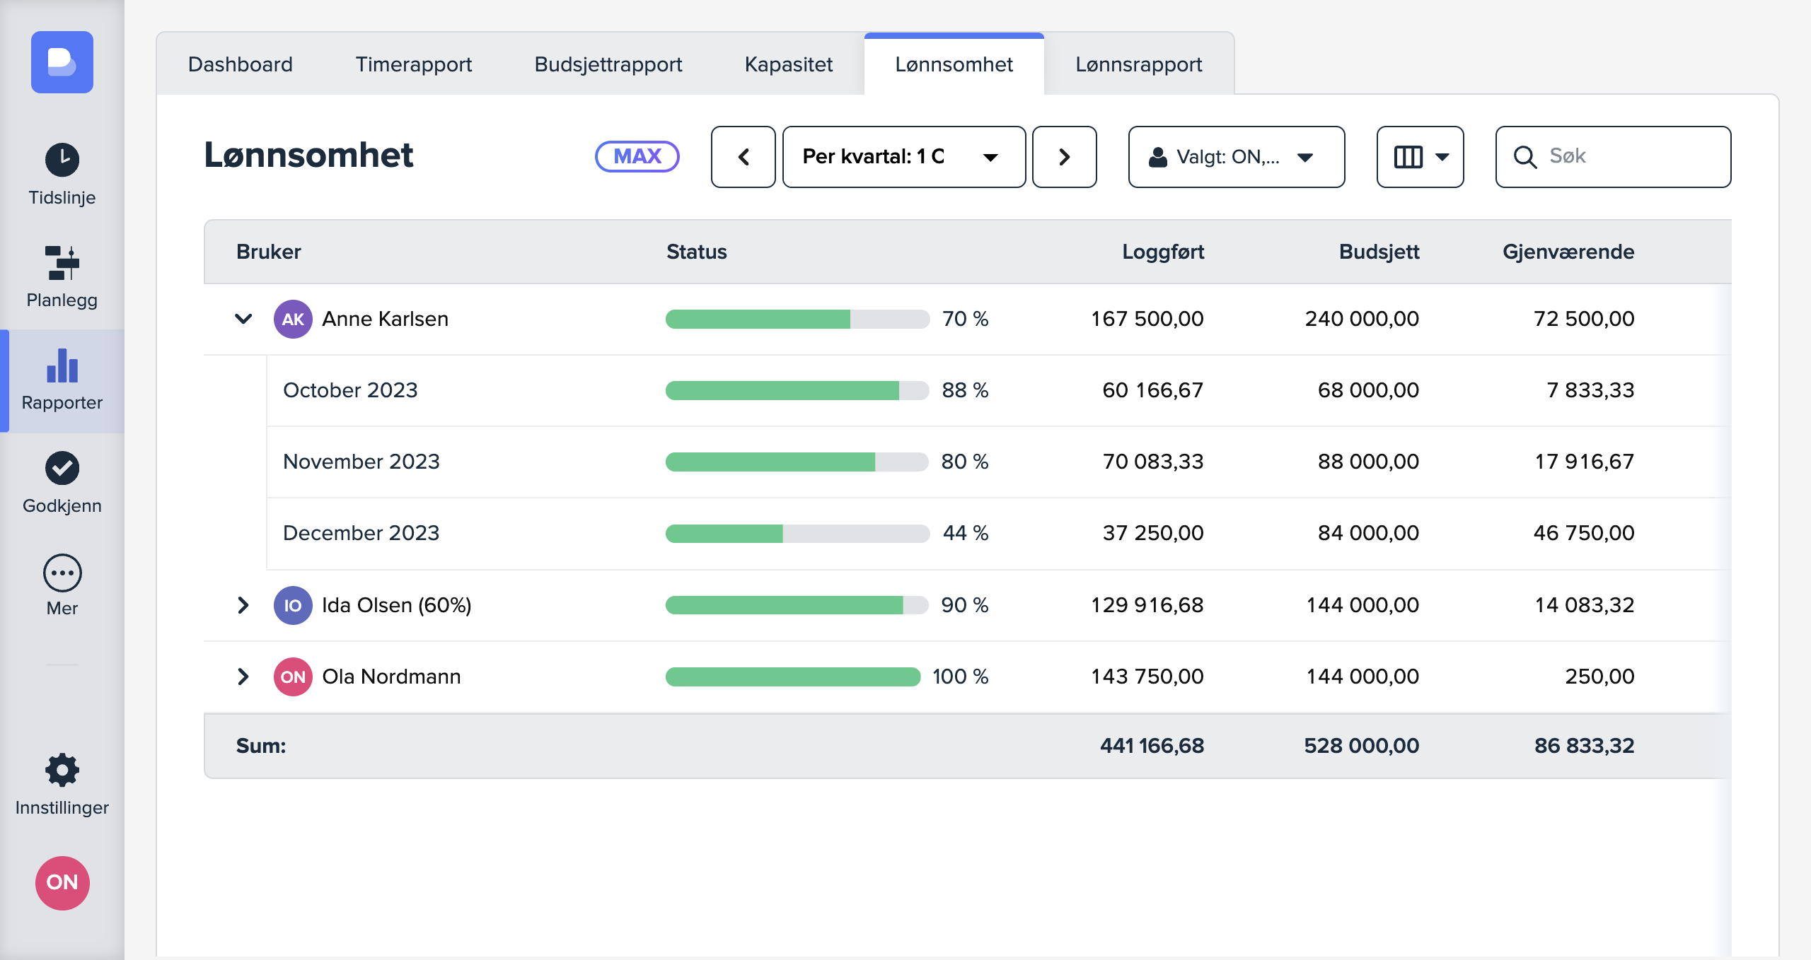Open Mer menu with three dots
The image size is (1811, 960).
(62, 586)
